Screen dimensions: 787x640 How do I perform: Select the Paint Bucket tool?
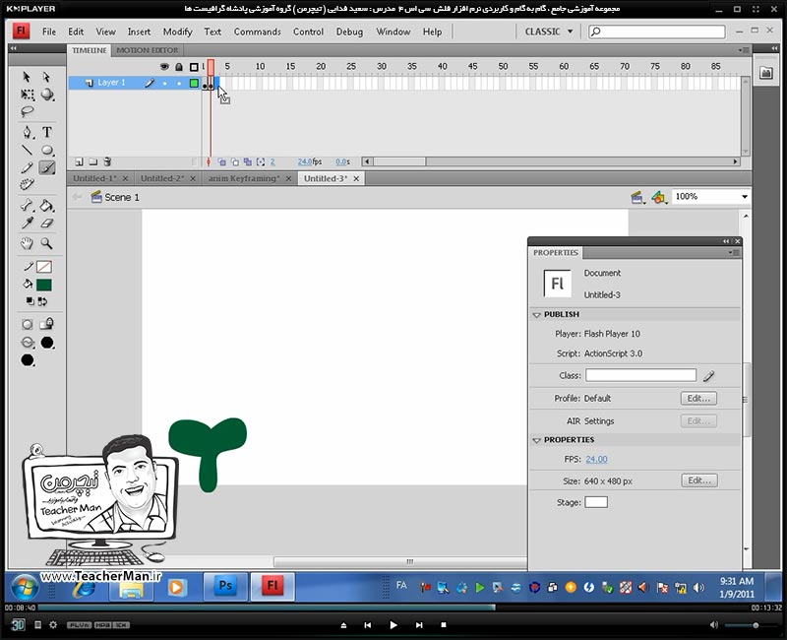[47, 205]
